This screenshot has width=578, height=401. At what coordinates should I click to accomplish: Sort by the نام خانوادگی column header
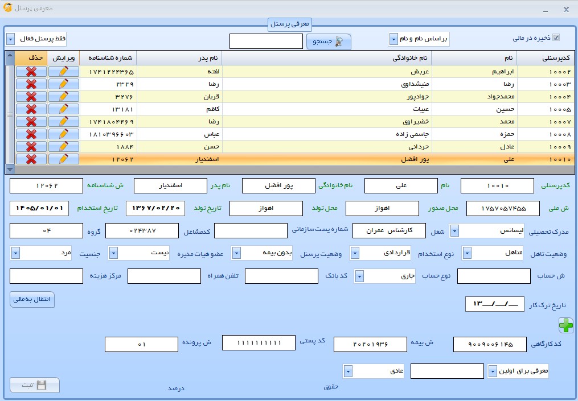327,58
